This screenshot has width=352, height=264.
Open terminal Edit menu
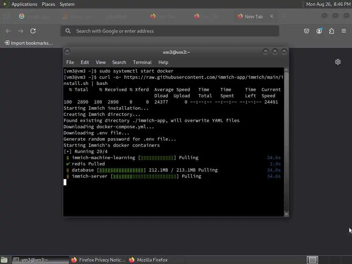click(x=85, y=62)
